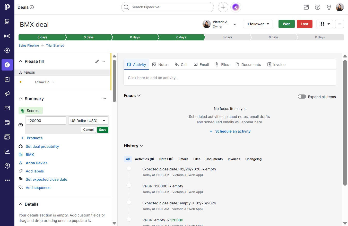
Task: Open the lightbulb tips icon
Action: (329, 7)
